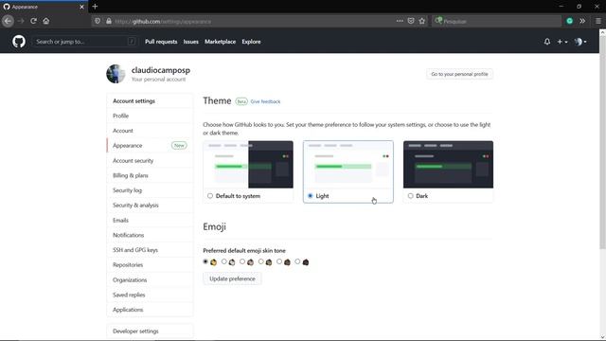Click the padlock site security icon
This screenshot has width=606, height=341.
109,21
